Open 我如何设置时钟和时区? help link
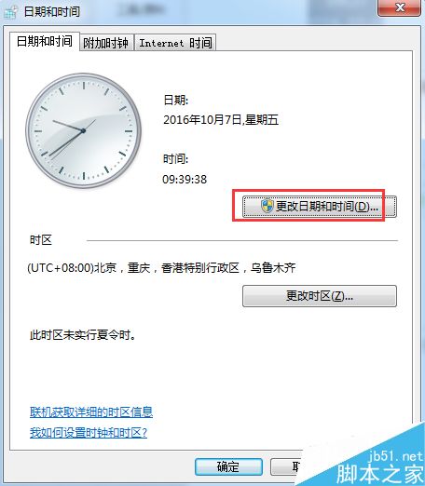 (x=89, y=432)
